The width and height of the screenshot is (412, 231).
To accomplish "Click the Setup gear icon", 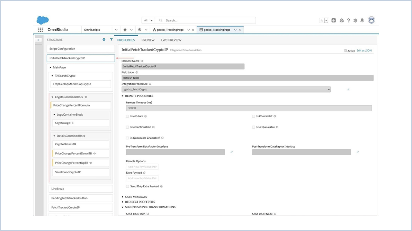I will click(355, 20).
